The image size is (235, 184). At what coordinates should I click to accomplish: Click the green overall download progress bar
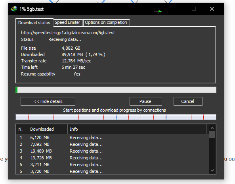[116, 90]
